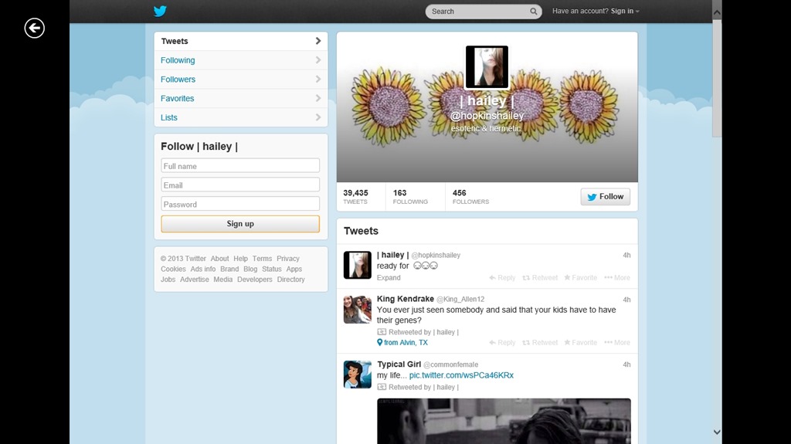Open More options on 'ready for' tweet

point(617,277)
